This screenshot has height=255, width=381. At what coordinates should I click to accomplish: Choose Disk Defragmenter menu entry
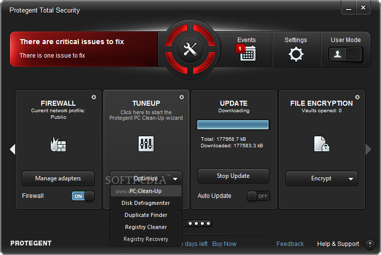146,203
